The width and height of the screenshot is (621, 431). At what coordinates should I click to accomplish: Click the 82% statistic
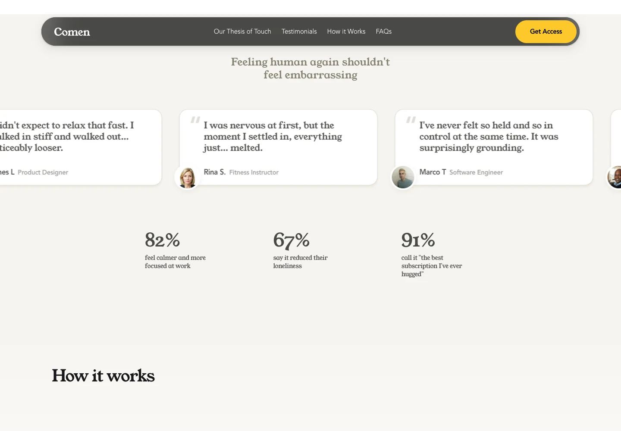click(162, 240)
